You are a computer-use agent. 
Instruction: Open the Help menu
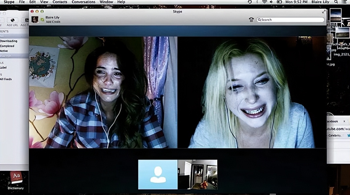(121, 2)
